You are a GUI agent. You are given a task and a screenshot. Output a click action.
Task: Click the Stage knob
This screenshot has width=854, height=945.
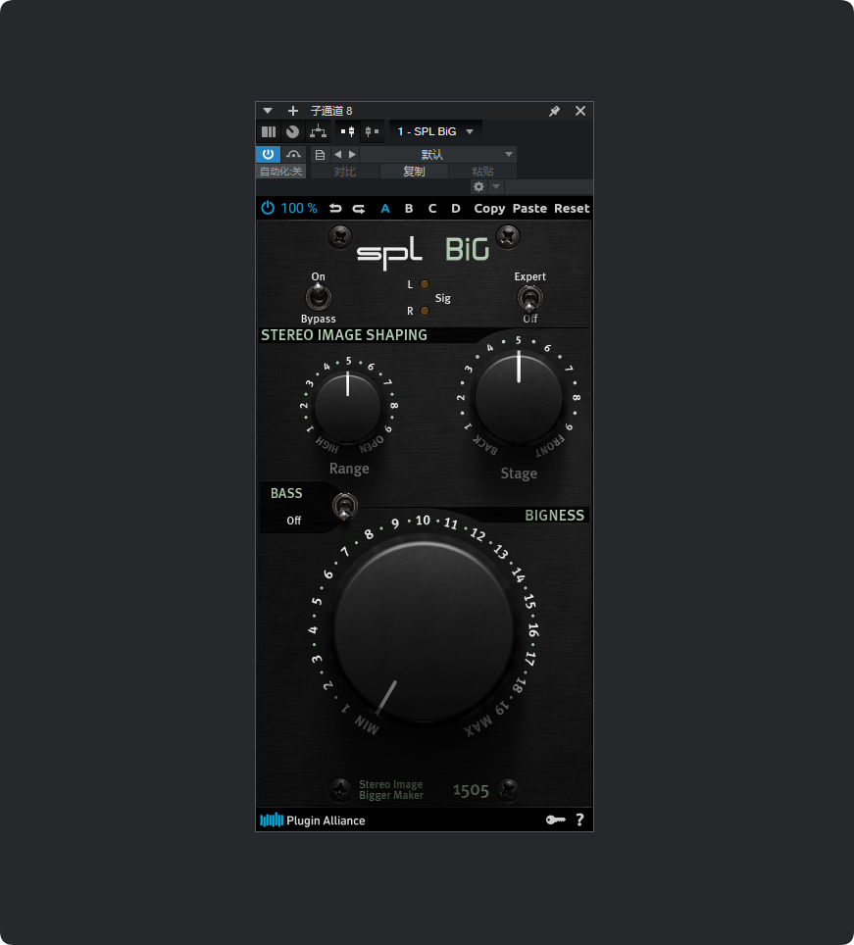(519, 398)
